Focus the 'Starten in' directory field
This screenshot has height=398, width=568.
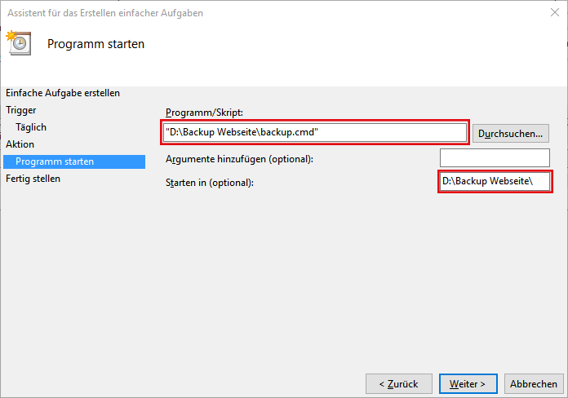coord(495,181)
